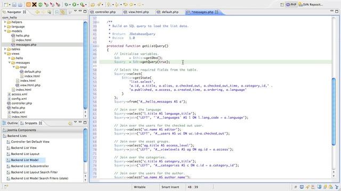Viewport: 341px width, 191px height.
Task: Select Controller Set Default View snippet
Action: pos(30,142)
